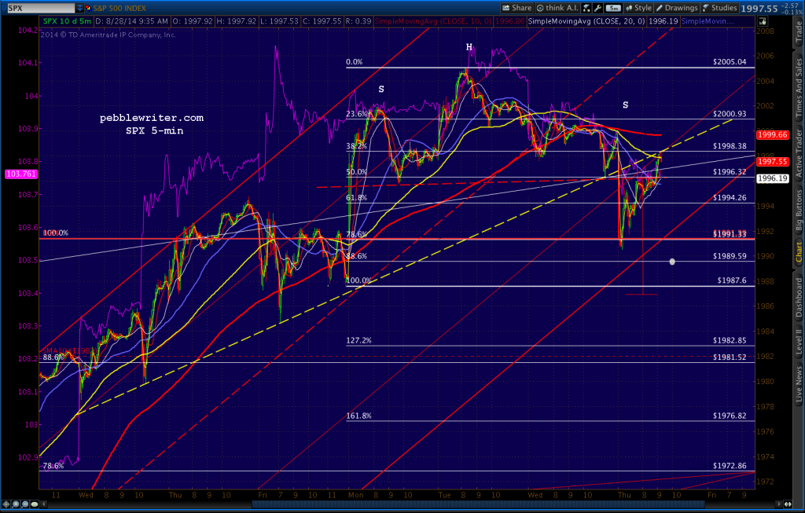
Task: Click the 127.2% Fibonacci extension label
Action: (x=358, y=340)
